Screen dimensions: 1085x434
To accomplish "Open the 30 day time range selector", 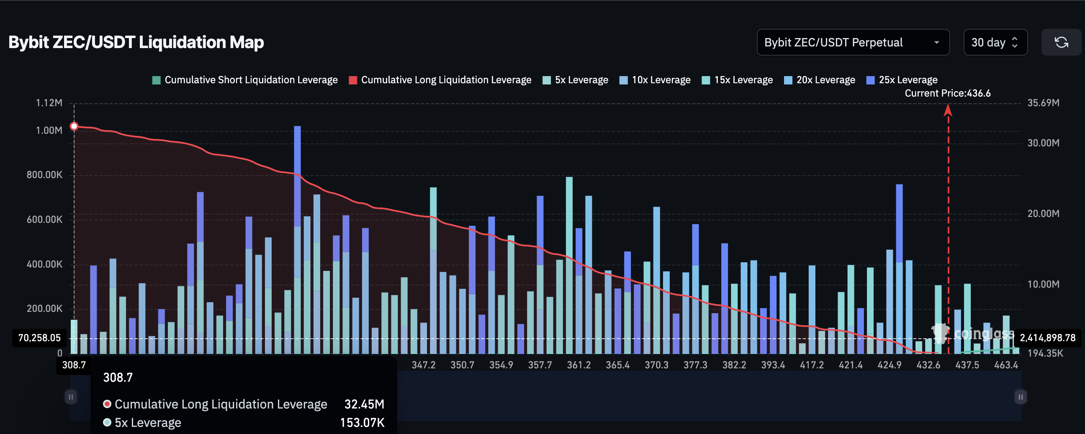I will [x=995, y=42].
